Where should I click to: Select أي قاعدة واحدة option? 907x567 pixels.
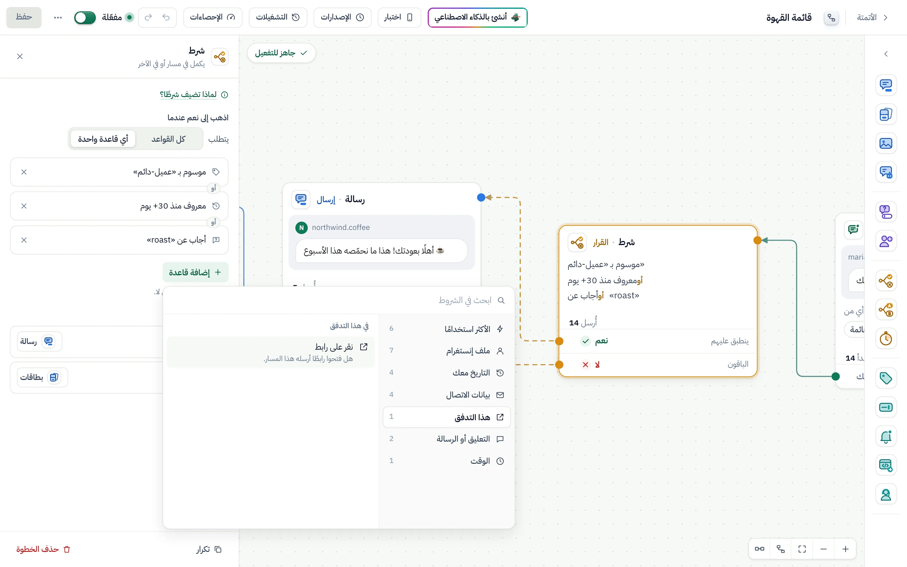(x=103, y=139)
